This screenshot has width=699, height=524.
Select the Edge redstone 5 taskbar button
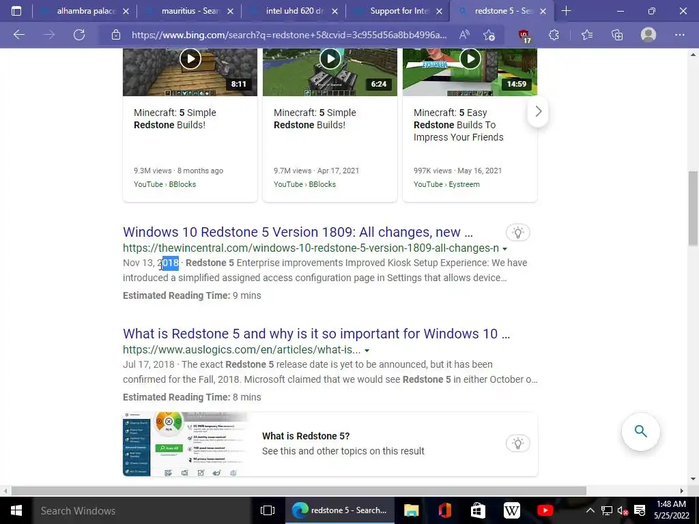coord(340,510)
